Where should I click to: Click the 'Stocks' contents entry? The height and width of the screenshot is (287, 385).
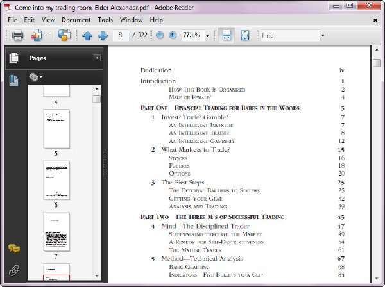[178, 158]
